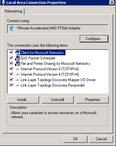Click the Topology Discovery Mapper I/O Driver icon
Screen dimensions: 116x146
tap(17, 80)
